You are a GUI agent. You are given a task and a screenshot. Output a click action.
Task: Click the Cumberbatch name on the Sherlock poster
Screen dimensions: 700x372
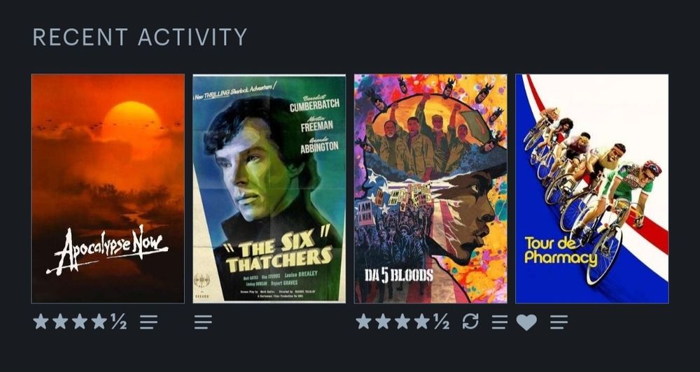tap(314, 106)
